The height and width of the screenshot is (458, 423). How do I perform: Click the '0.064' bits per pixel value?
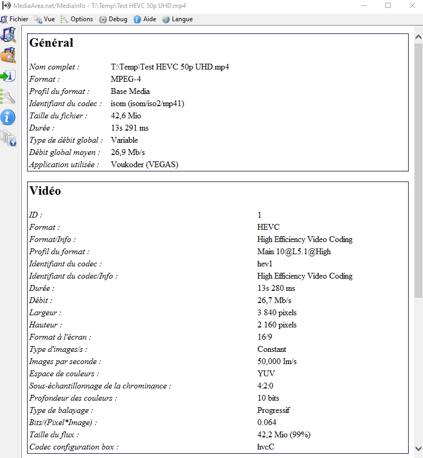pos(266,422)
